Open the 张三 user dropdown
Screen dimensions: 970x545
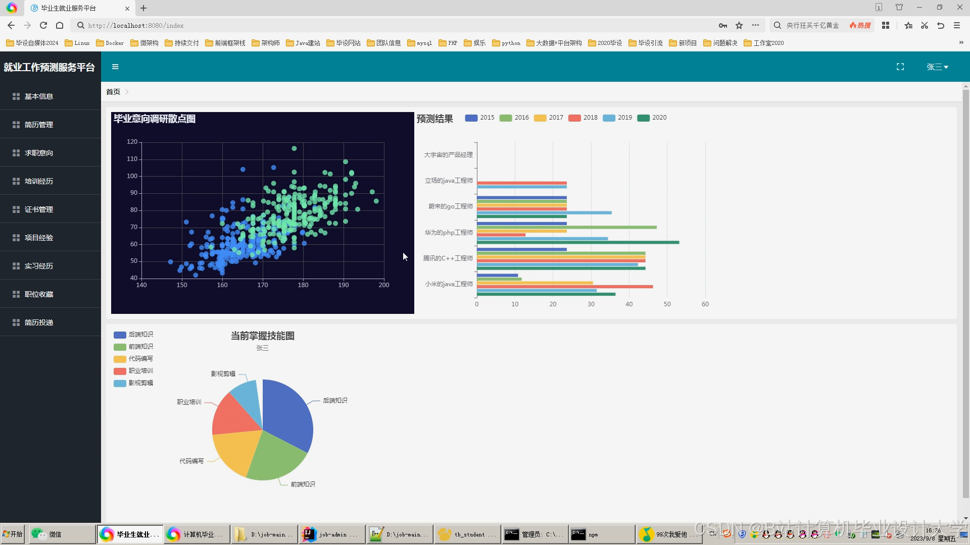tap(937, 67)
